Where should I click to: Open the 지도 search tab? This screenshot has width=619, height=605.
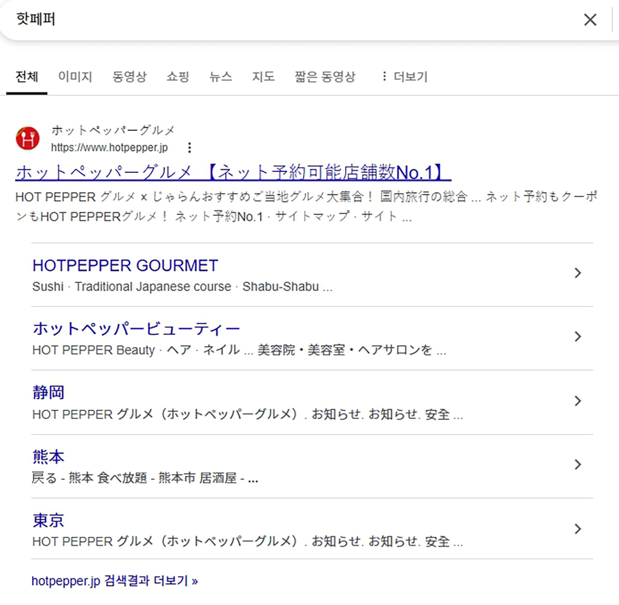click(263, 76)
